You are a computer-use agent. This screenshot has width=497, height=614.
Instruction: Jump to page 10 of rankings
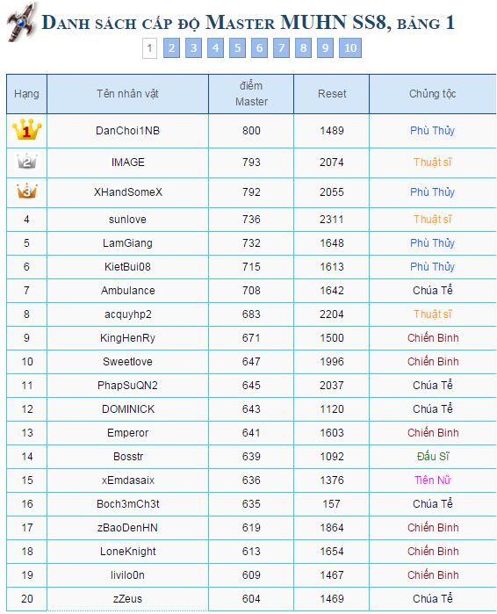(350, 47)
